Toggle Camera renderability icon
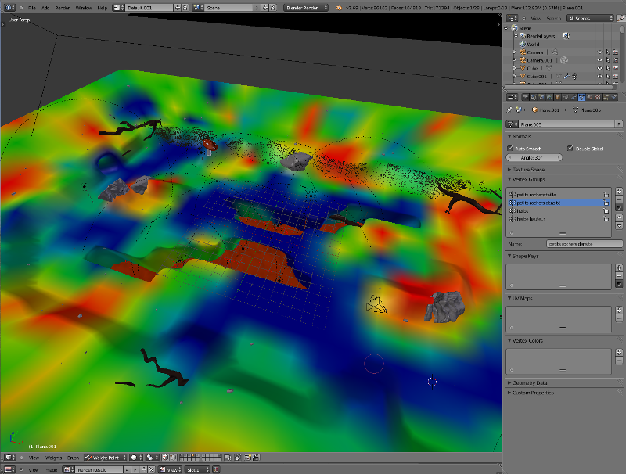The width and height of the screenshot is (626, 474). (x=616, y=52)
